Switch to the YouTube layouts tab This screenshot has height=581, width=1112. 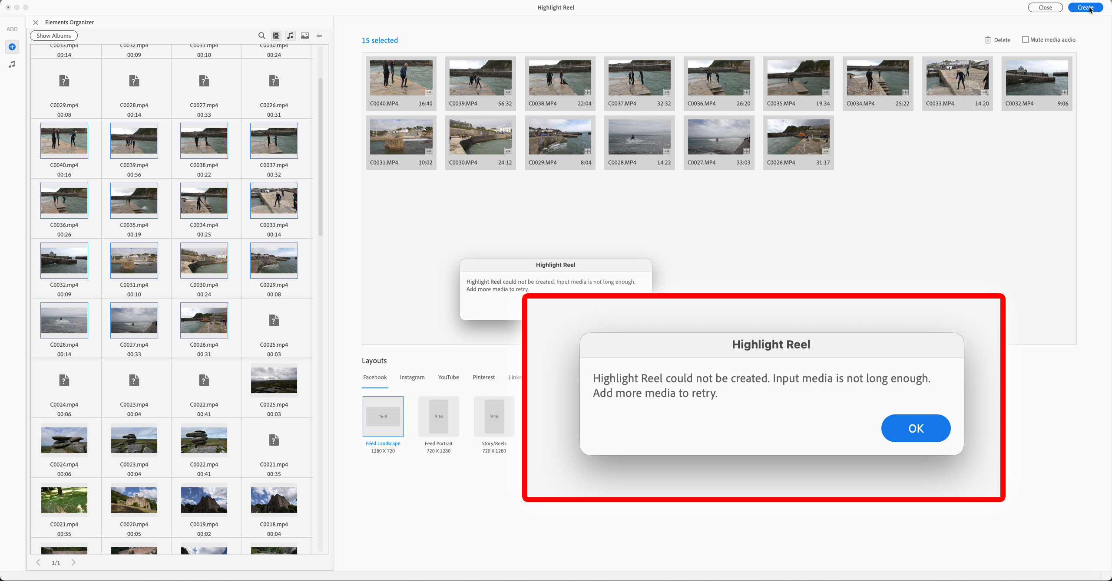pyautogui.click(x=448, y=377)
